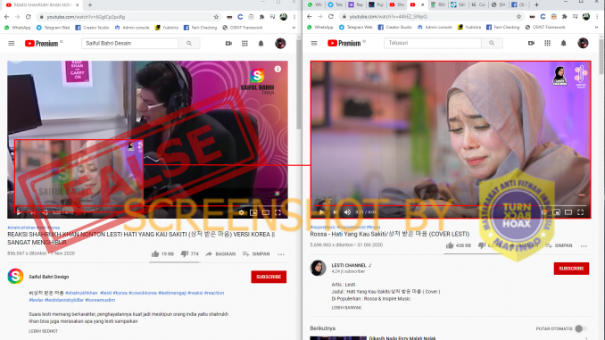Expand hidden bookmarks chevron in right window

pos(596,28)
